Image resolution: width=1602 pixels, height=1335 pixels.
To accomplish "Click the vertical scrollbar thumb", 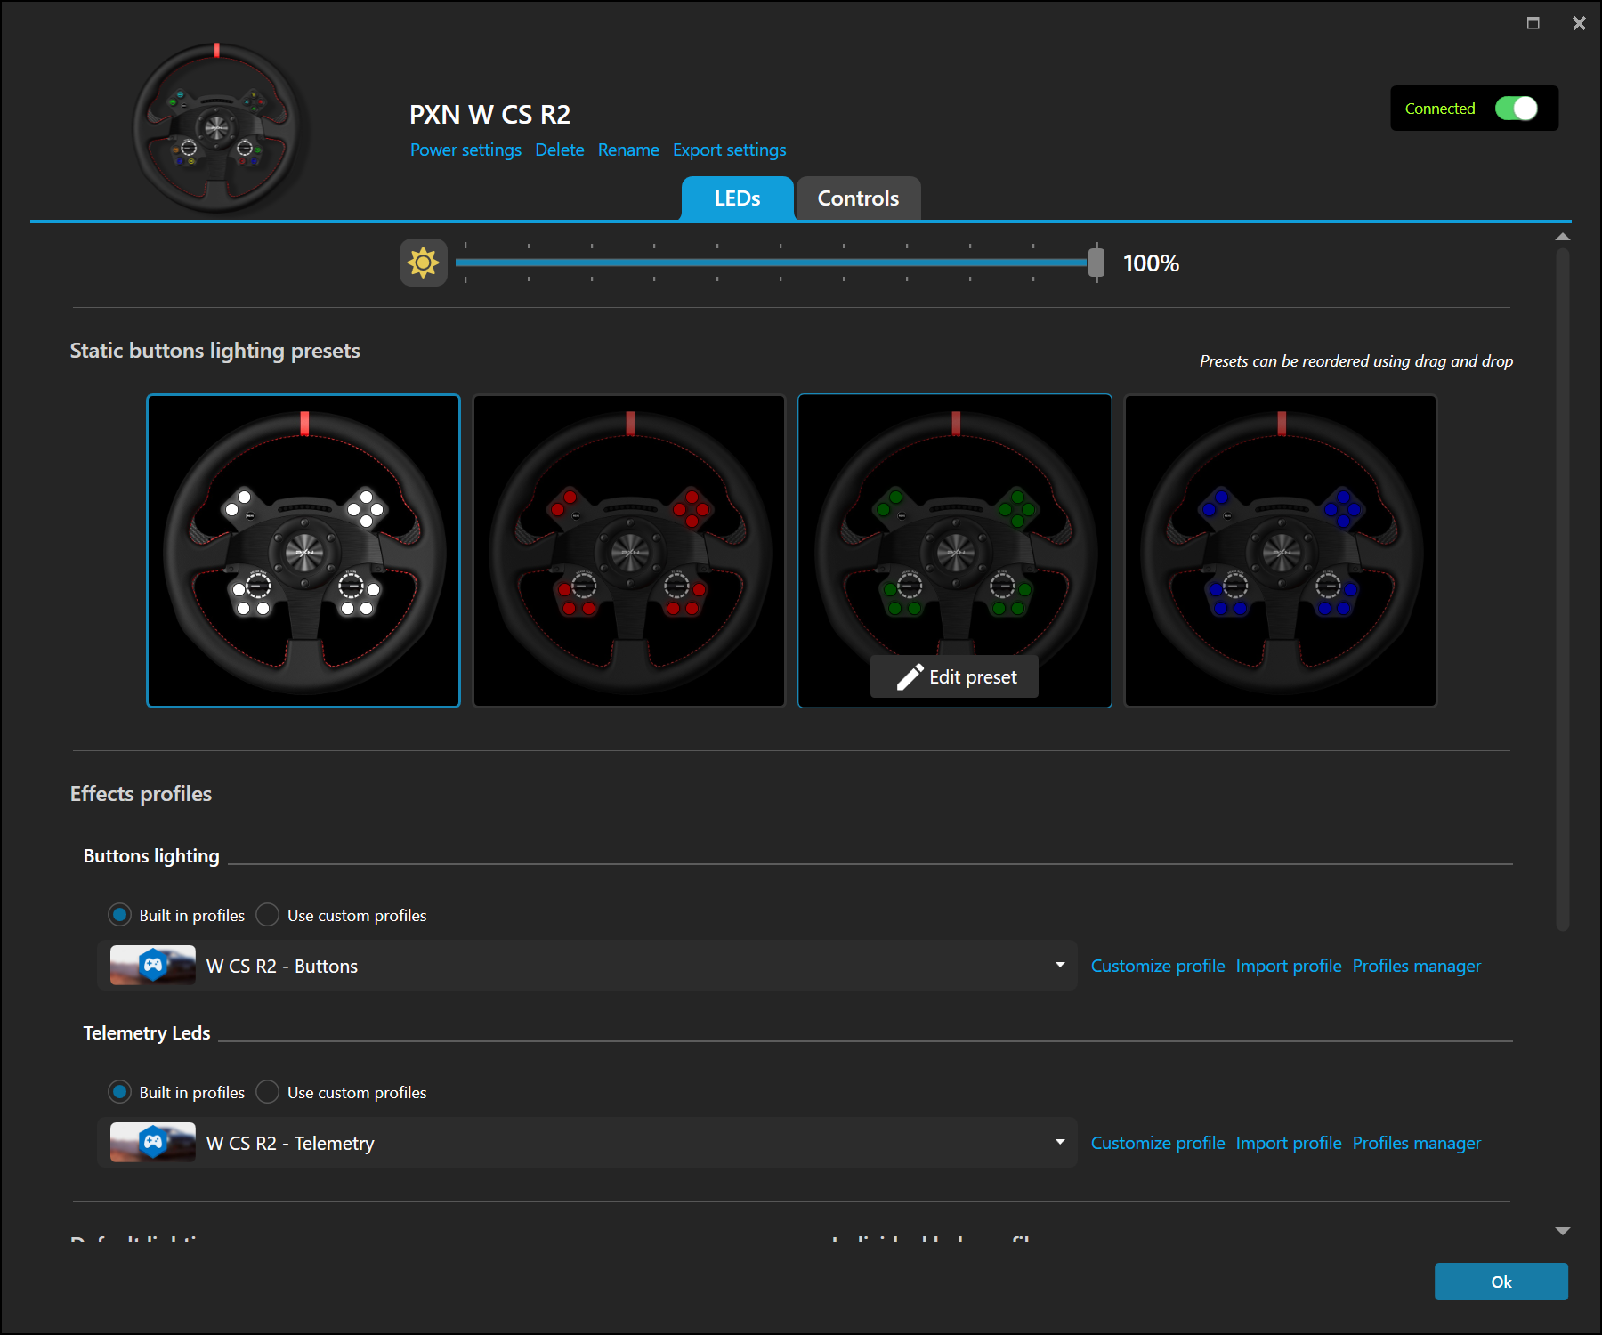I will coord(1562,589).
